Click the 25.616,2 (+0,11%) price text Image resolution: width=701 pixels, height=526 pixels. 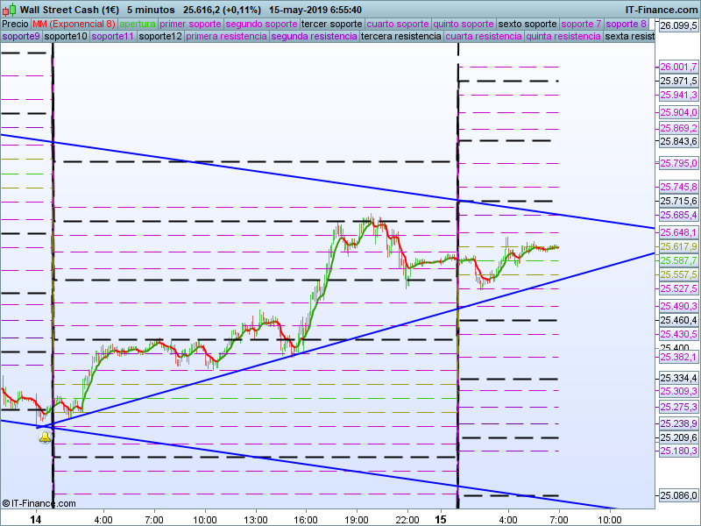(x=222, y=10)
